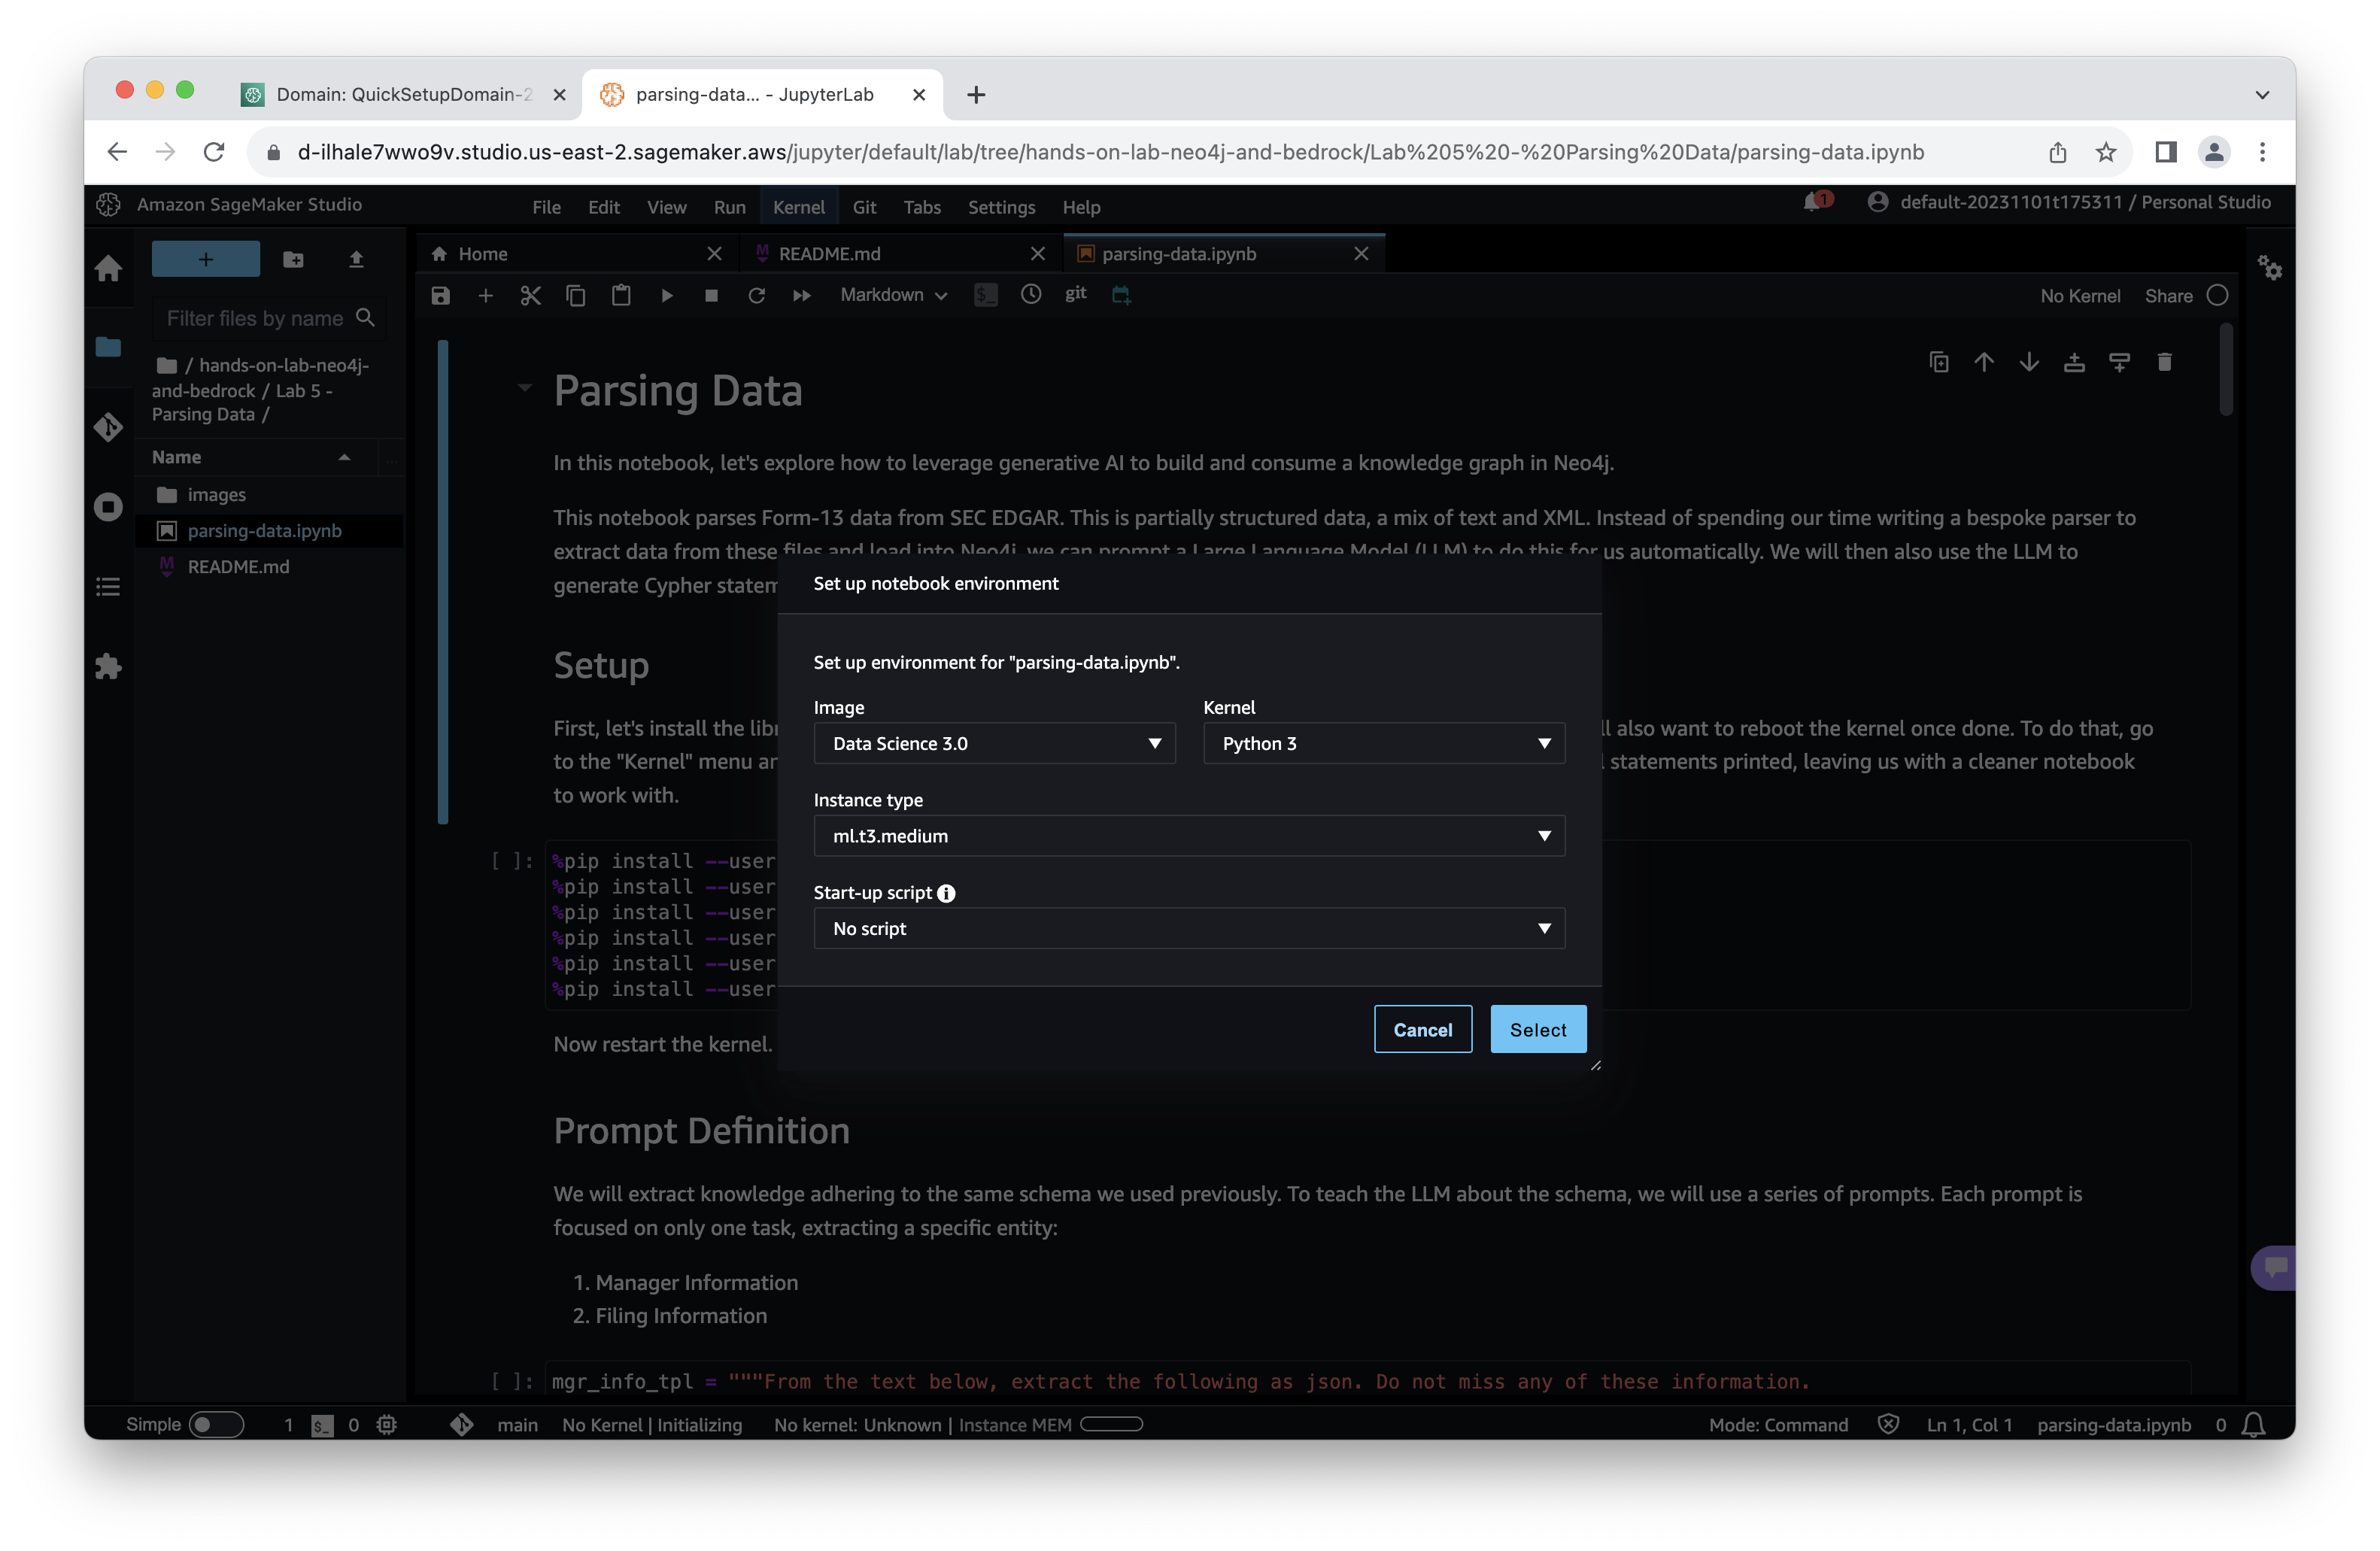Open a new browser tab
This screenshot has width=2380, height=1551.
976,94
